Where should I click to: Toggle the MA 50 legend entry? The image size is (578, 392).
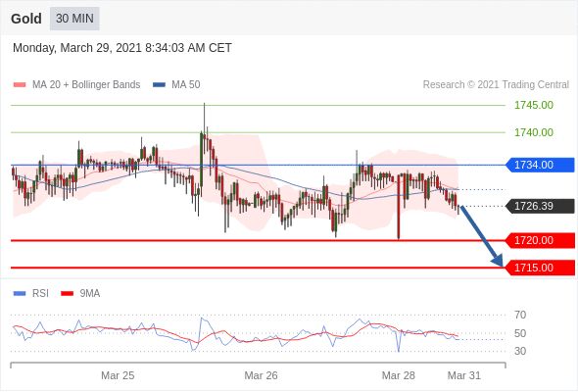pos(176,85)
